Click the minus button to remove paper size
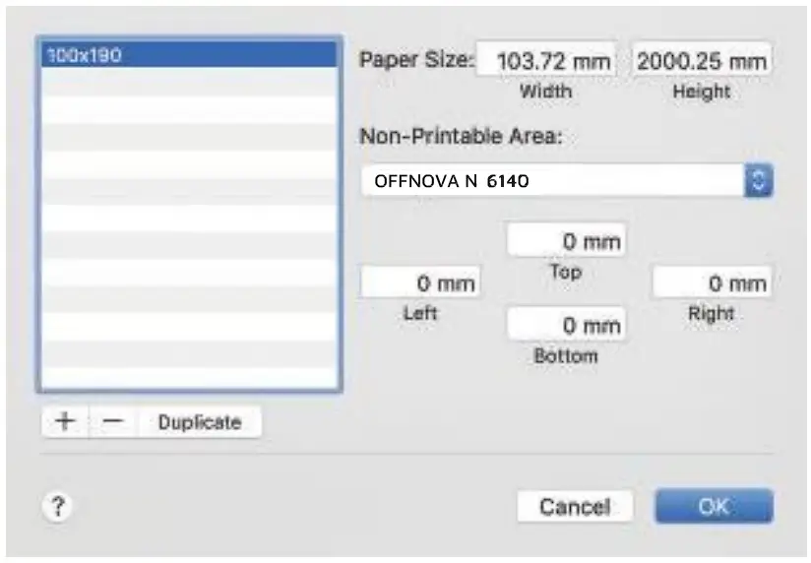 click(113, 421)
